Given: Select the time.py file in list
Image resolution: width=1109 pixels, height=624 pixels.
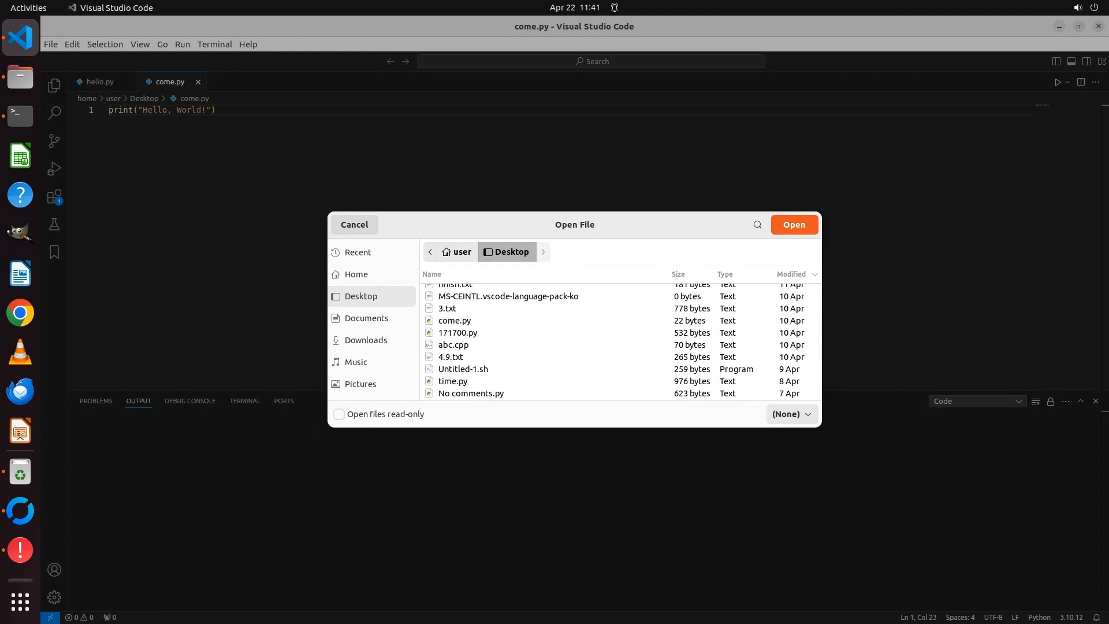Looking at the screenshot, I should tap(453, 381).
